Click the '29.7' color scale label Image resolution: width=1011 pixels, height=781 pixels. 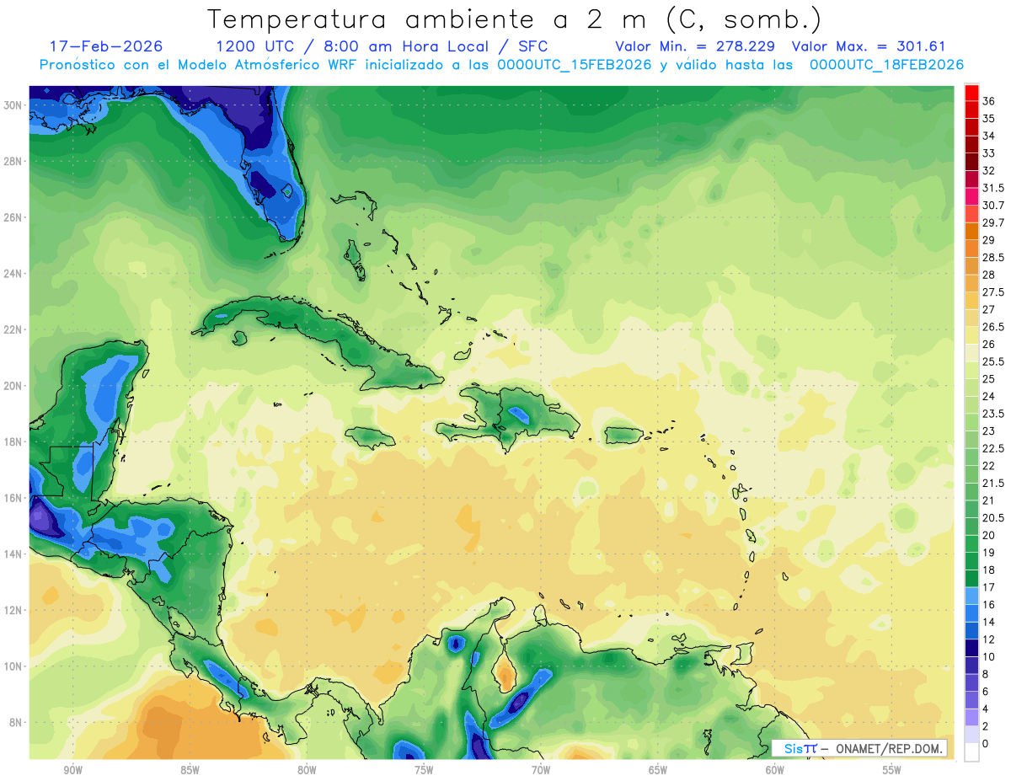[x=993, y=222]
